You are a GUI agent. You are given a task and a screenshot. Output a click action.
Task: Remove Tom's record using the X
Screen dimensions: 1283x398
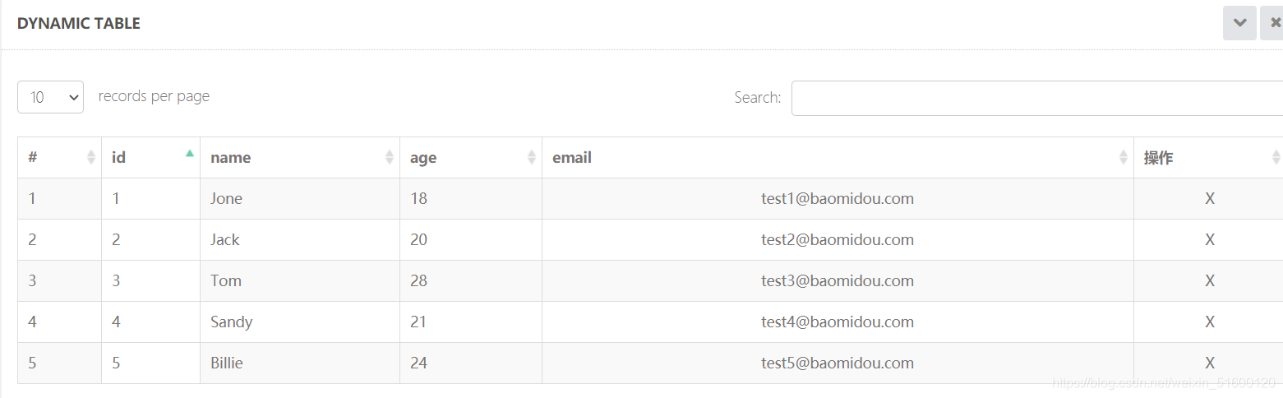point(1210,281)
